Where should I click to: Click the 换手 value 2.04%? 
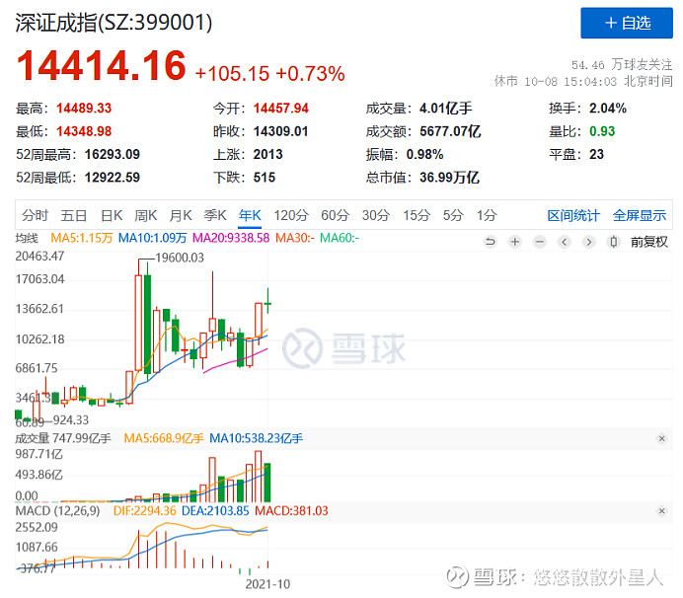click(x=608, y=108)
